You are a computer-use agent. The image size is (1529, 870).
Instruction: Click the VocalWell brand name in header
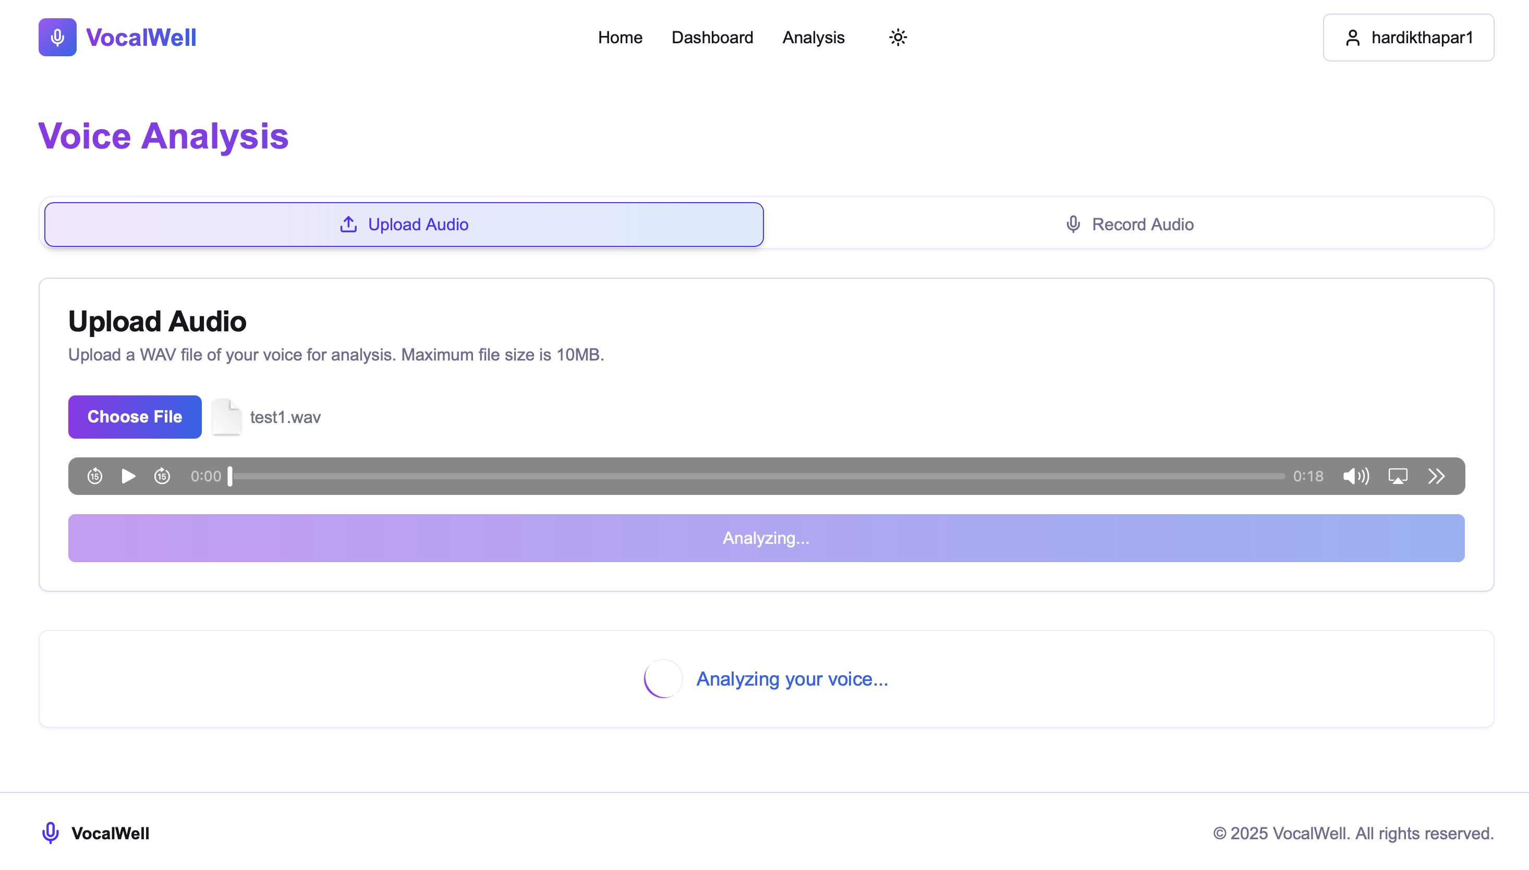point(141,37)
